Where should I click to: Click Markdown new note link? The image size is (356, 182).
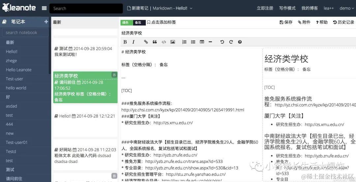(162, 8)
